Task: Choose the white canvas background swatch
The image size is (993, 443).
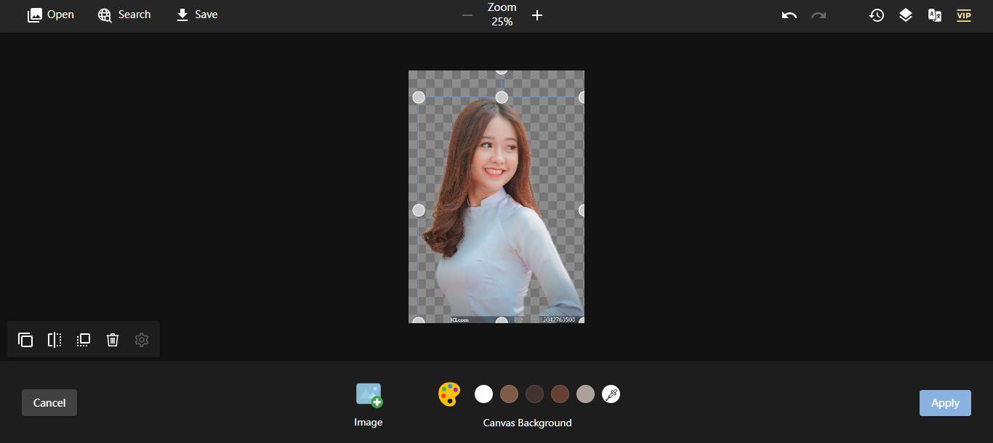Action: pos(483,394)
